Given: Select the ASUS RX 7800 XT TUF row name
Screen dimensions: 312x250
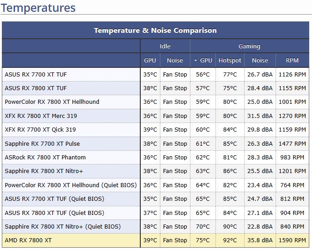Looking at the screenshot, I should [36, 88].
